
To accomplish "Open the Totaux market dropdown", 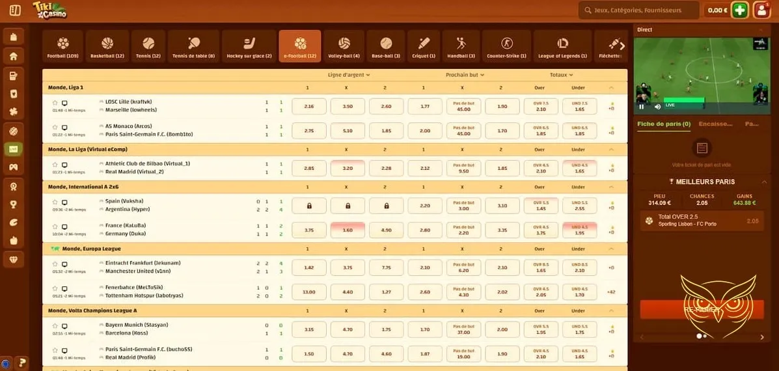I will click(562, 75).
